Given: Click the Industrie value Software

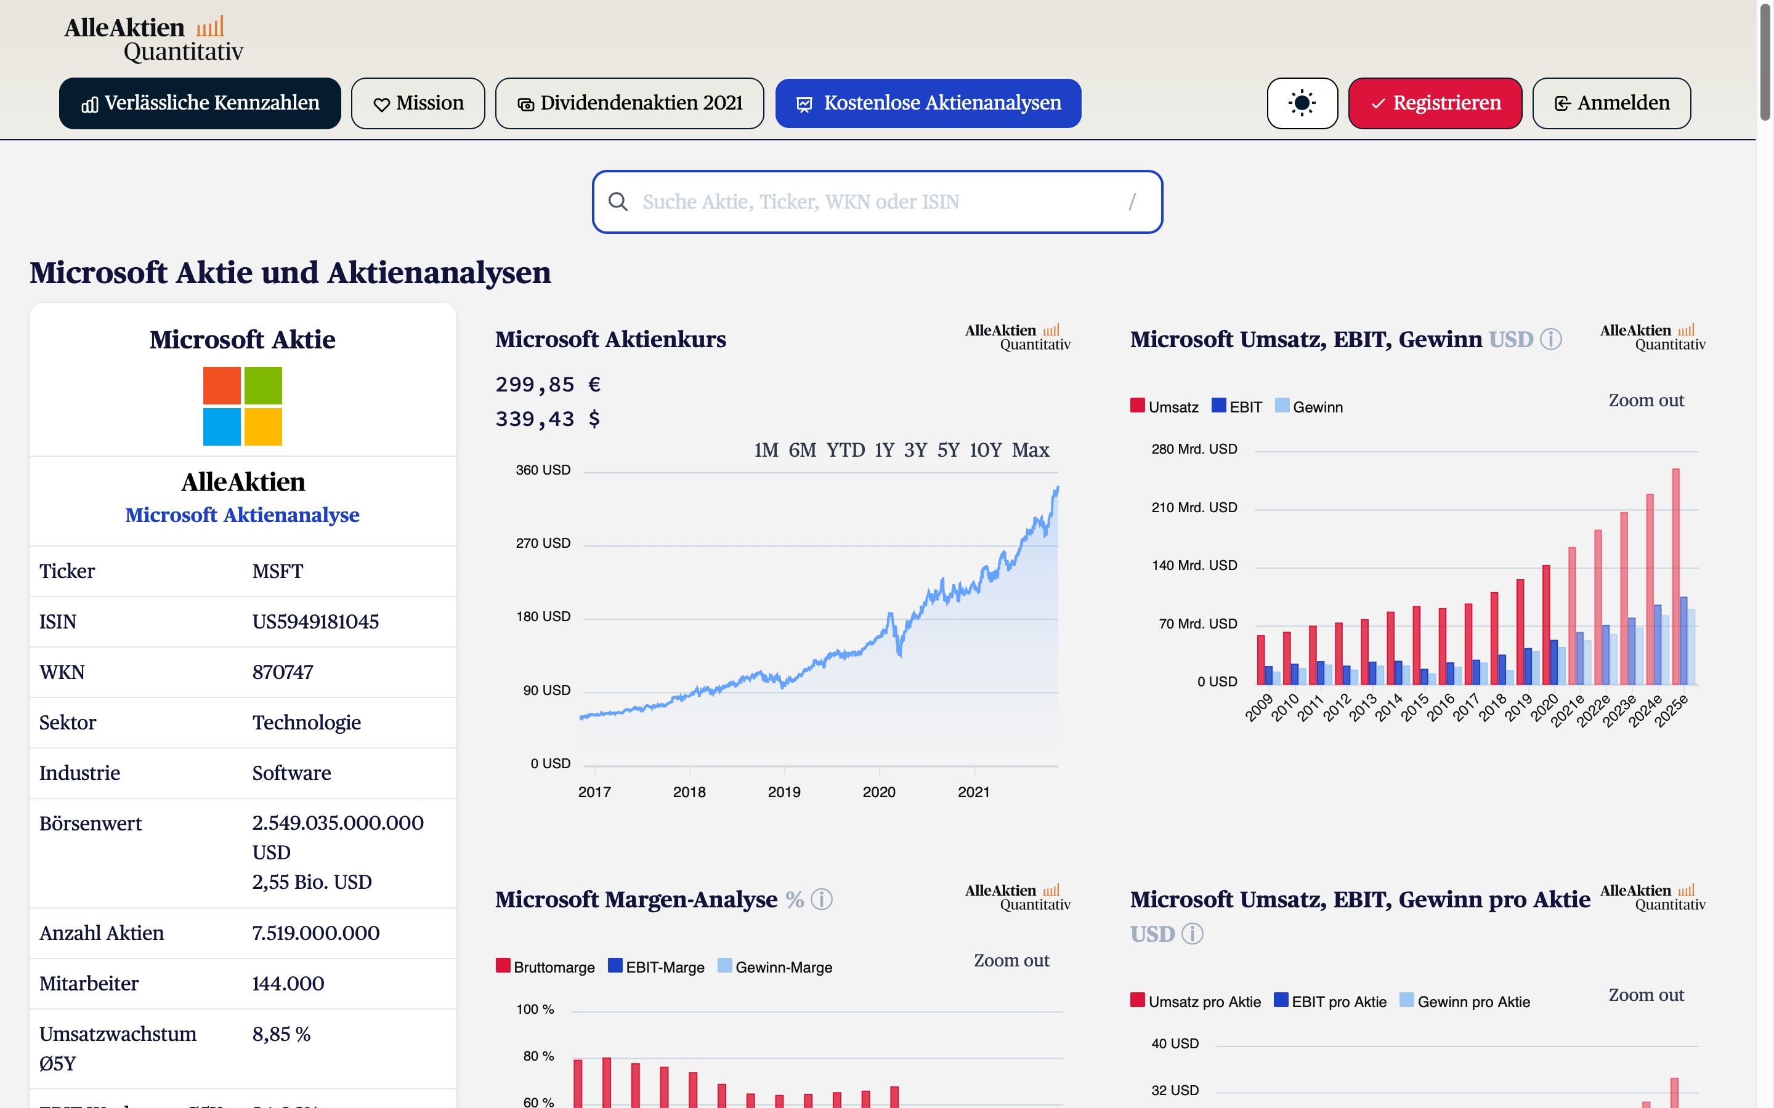Looking at the screenshot, I should tap(291, 773).
